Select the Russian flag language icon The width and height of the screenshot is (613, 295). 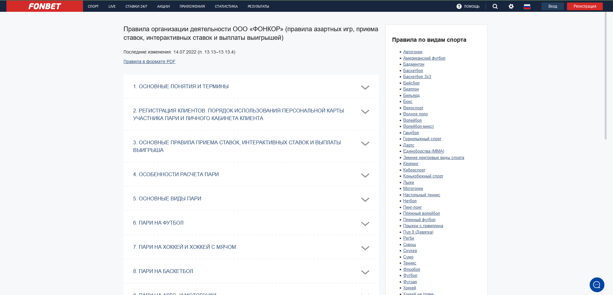coord(527,6)
